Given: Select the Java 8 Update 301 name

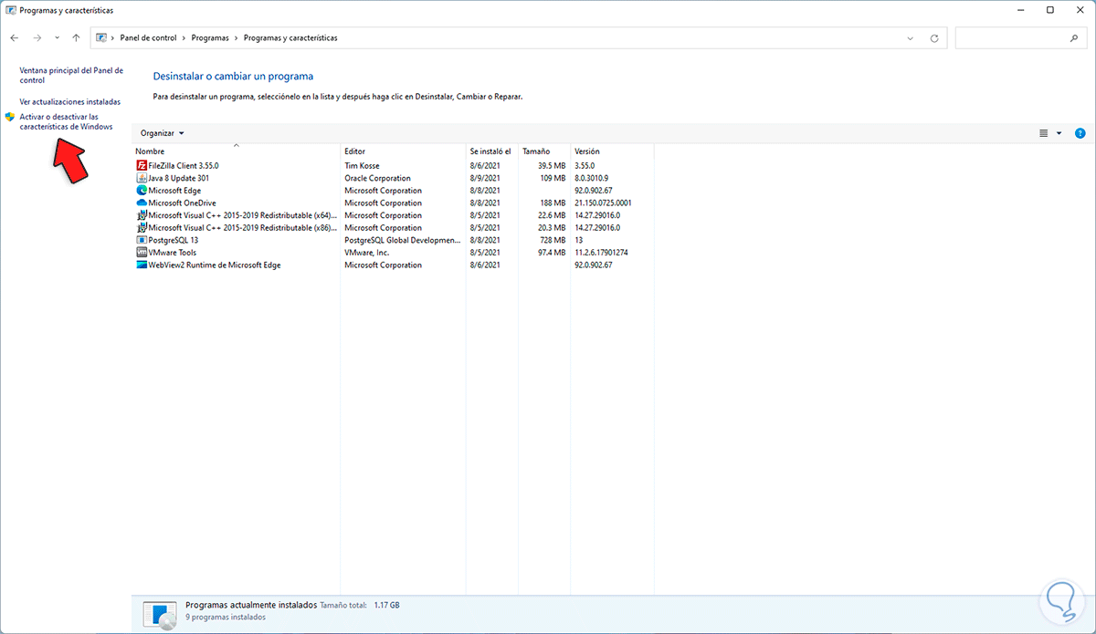Looking at the screenshot, I should point(179,178).
